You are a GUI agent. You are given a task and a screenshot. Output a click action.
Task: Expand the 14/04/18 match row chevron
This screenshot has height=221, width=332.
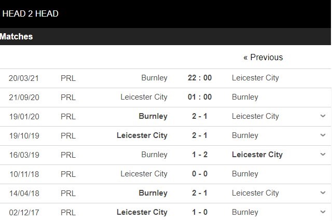[323, 193]
